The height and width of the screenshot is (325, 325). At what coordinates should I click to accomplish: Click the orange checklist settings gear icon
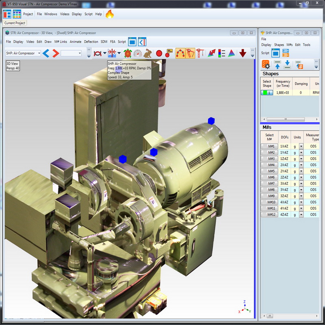[x=266, y=64]
